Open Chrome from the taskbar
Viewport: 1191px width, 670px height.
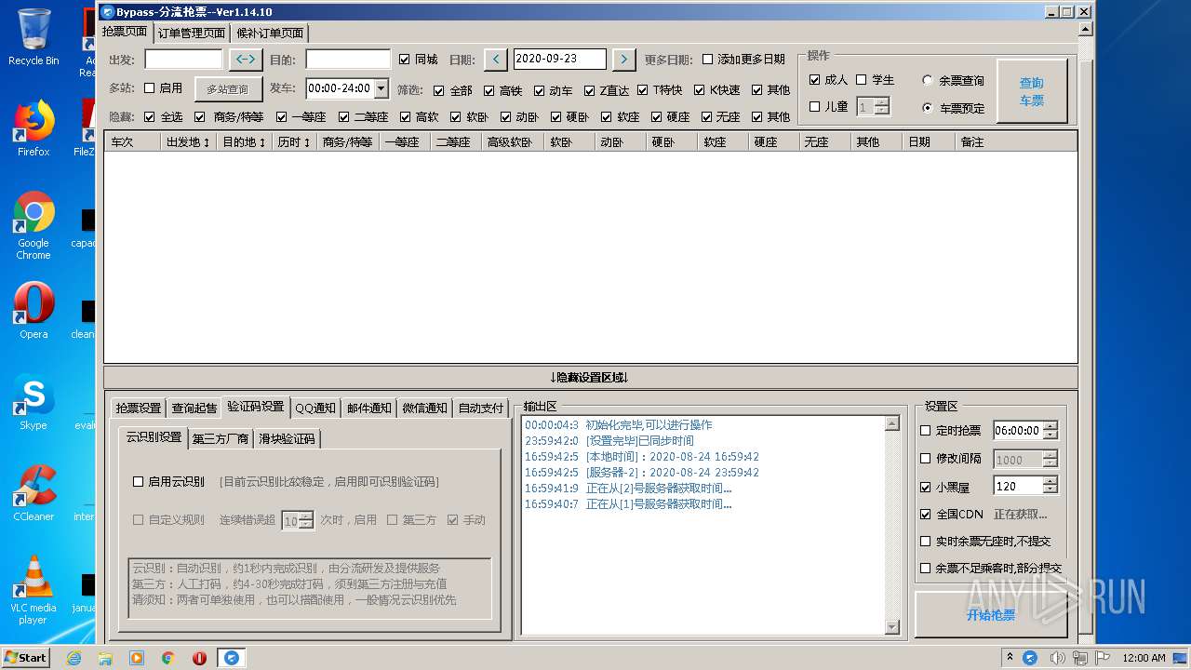pyautogui.click(x=168, y=658)
